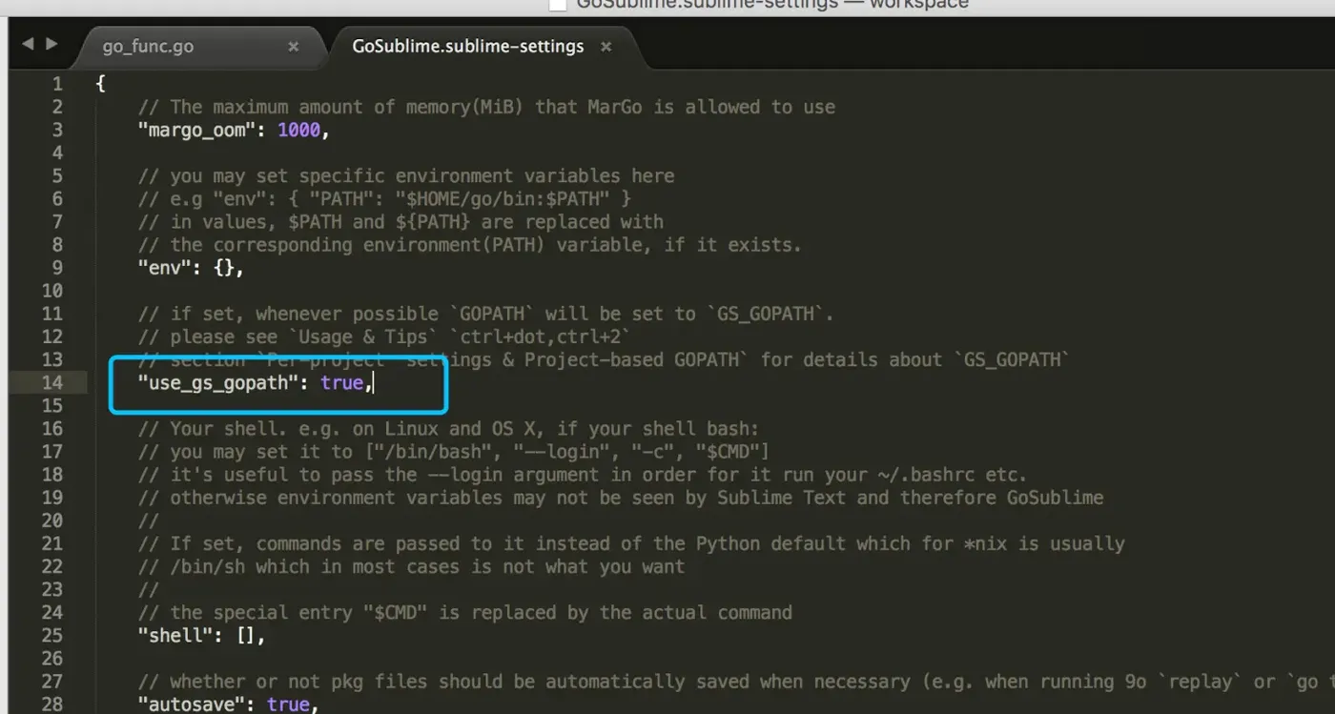Click comment starting with /bin/sh
This screenshot has height=714, width=1335.
tap(411, 567)
